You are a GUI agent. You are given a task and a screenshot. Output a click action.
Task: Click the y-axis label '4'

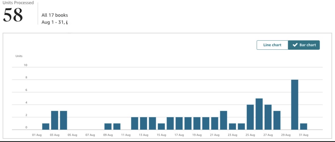[x=26, y=103]
